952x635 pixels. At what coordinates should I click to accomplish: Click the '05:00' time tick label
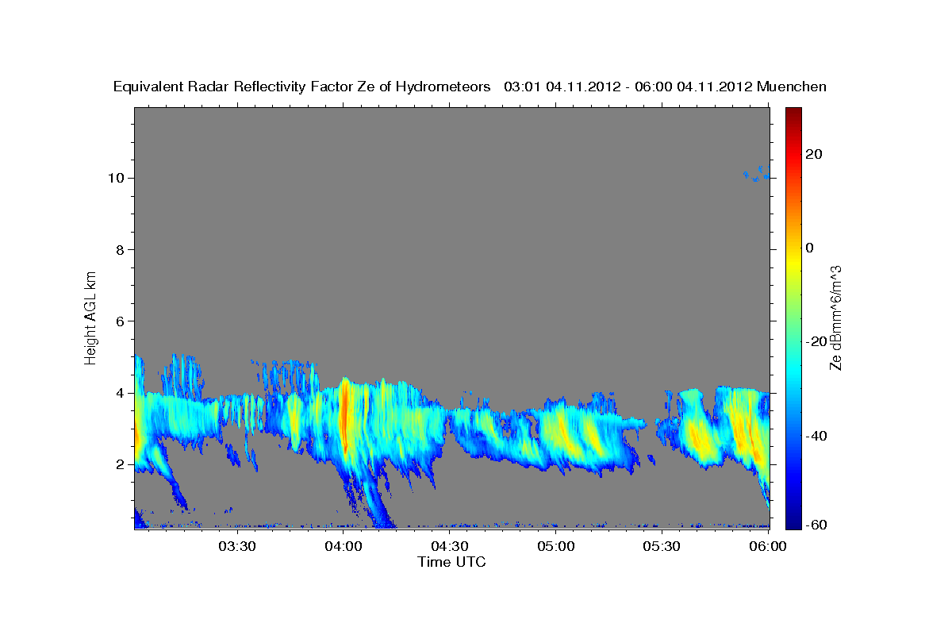556,546
